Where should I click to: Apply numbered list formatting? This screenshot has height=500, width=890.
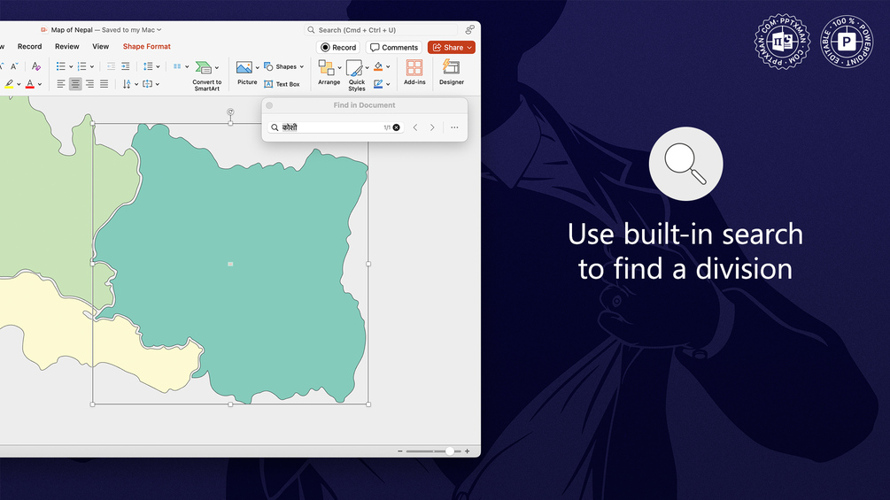(81, 66)
